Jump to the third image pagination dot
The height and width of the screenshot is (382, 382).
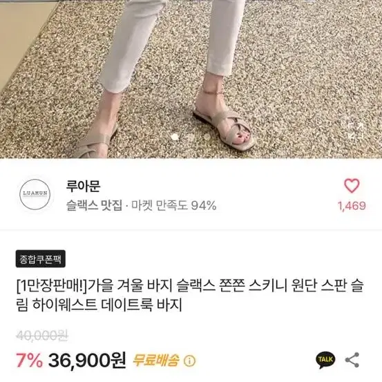click(x=207, y=137)
